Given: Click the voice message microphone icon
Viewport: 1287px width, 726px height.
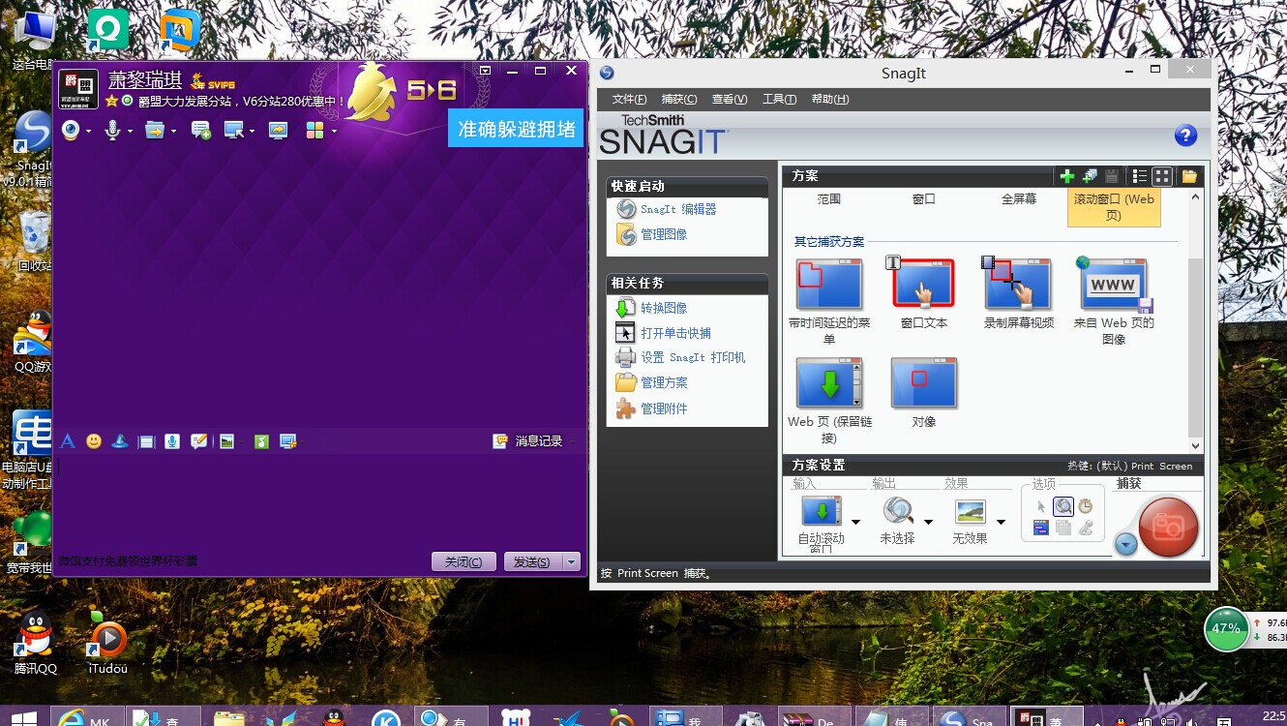Looking at the screenshot, I should tap(172, 441).
